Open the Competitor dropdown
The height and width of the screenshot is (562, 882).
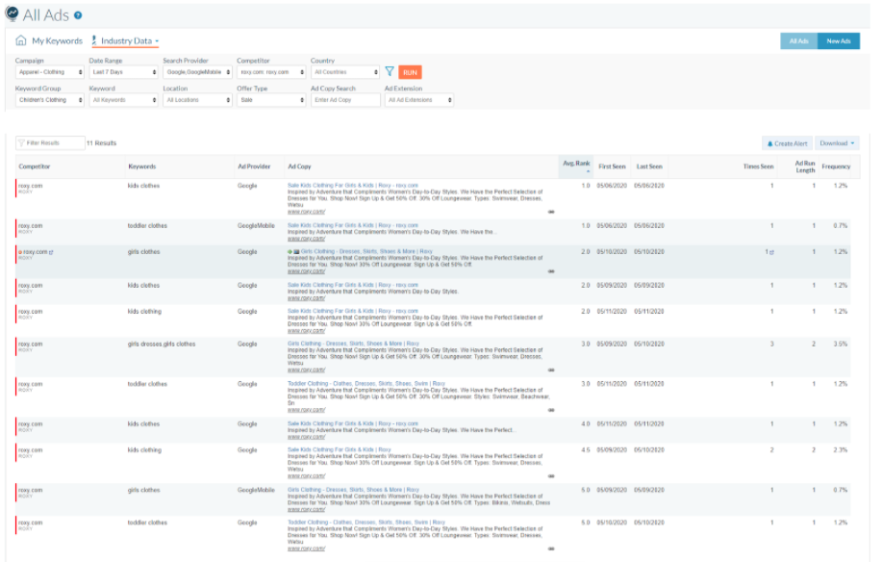click(271, 72)
